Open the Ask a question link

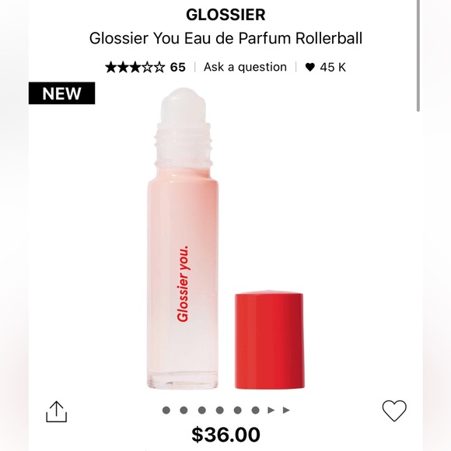[x=245, y=67]
